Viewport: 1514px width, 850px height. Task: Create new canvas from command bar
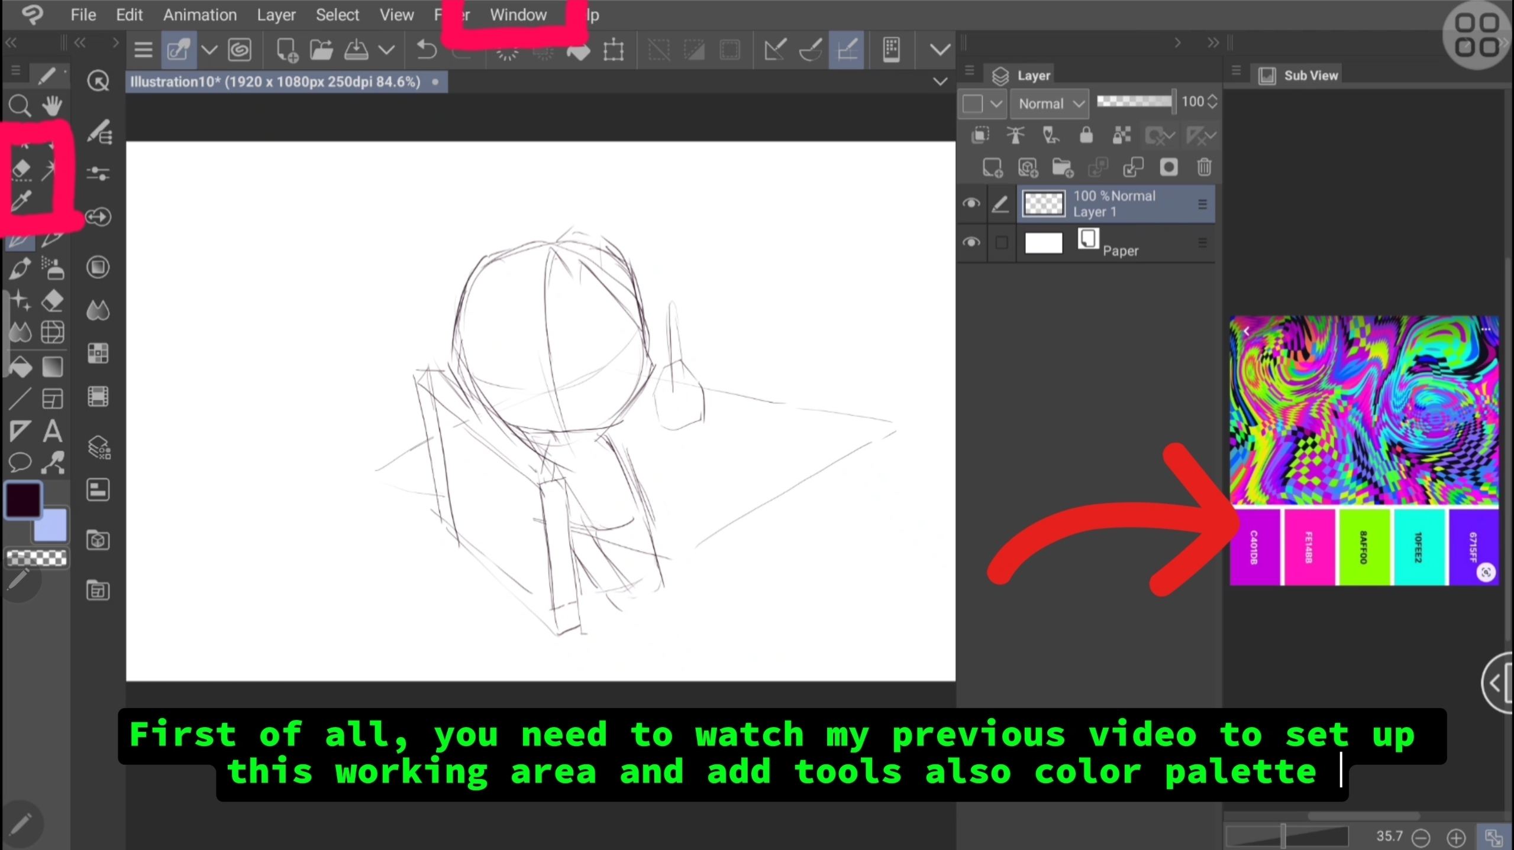(287, 50)
